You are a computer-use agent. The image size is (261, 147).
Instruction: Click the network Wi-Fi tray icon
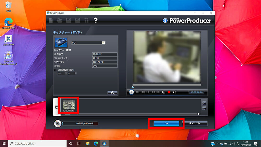(x=230, y=144)
